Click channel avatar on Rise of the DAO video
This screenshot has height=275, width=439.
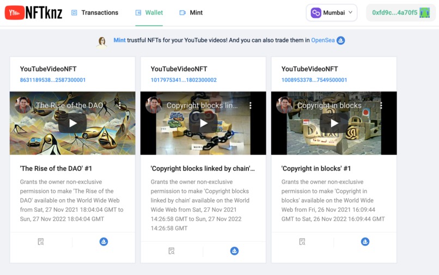[x=23, y=105]
